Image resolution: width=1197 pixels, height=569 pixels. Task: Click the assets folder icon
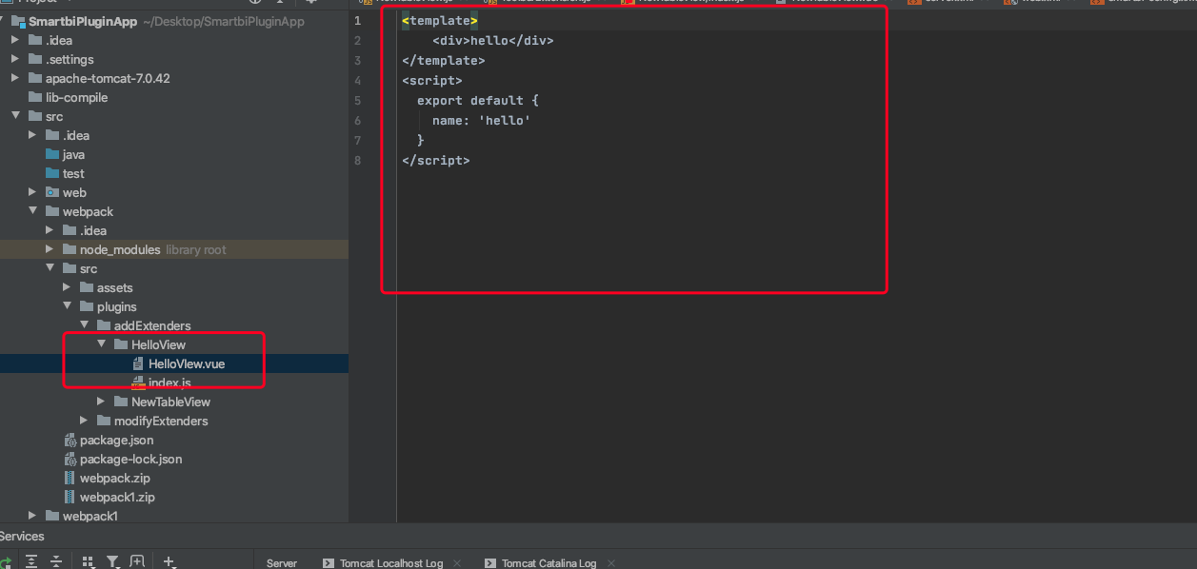pyautogui.click(x=87, y=287)
